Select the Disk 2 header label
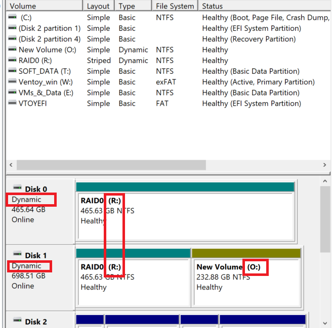Image resolution: width=332 pixels, height=328 pixels. [36, 322]
